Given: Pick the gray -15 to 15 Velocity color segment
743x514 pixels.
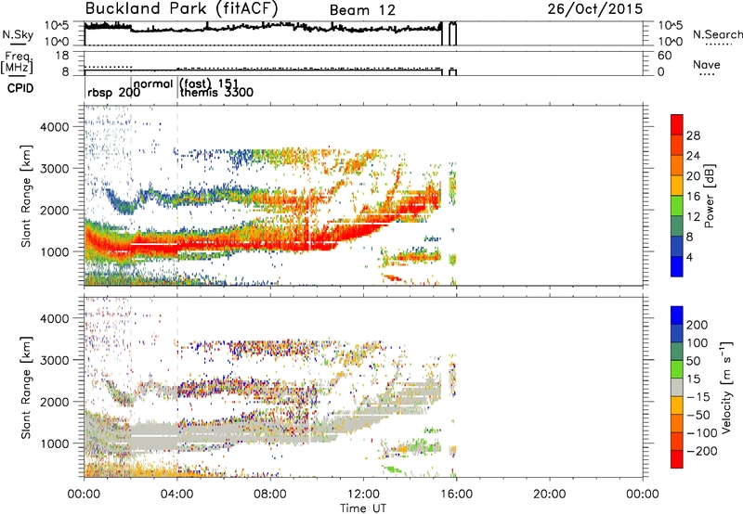Looking at the screenshot, I should (x=677, y=388).
